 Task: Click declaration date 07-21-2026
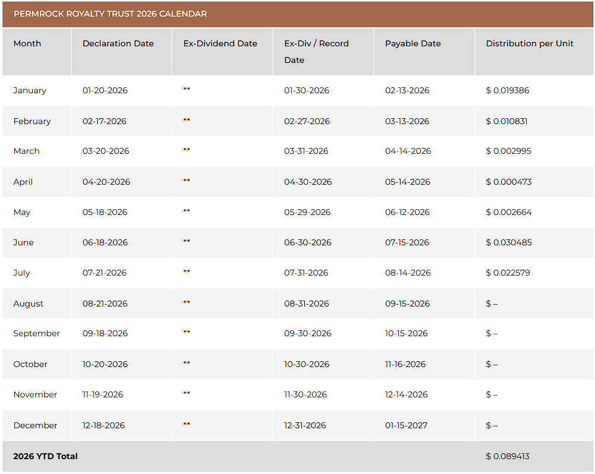[x=105, y=273]
